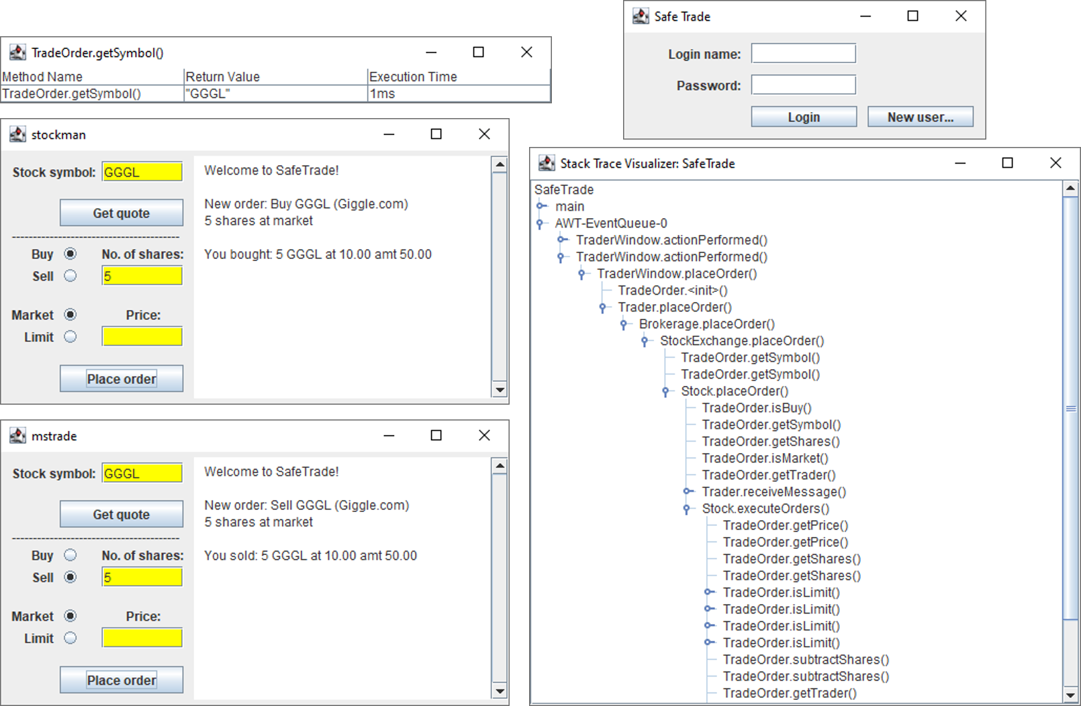Select Buy radio button in mstrade window

[x=70, y=555]
